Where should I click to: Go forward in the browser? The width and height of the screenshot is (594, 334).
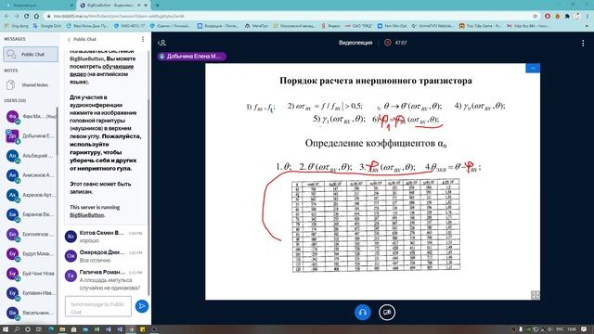point(17,17)
